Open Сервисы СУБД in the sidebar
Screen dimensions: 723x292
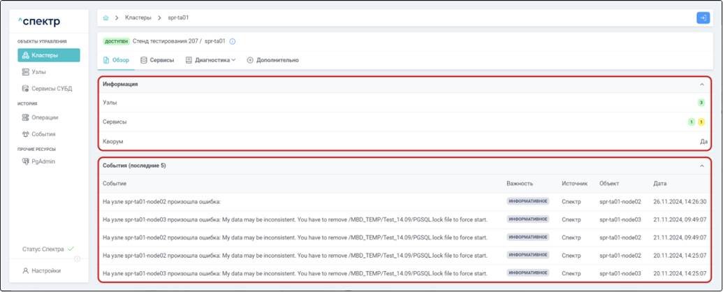pyautogui.click(x=52, y=89)
